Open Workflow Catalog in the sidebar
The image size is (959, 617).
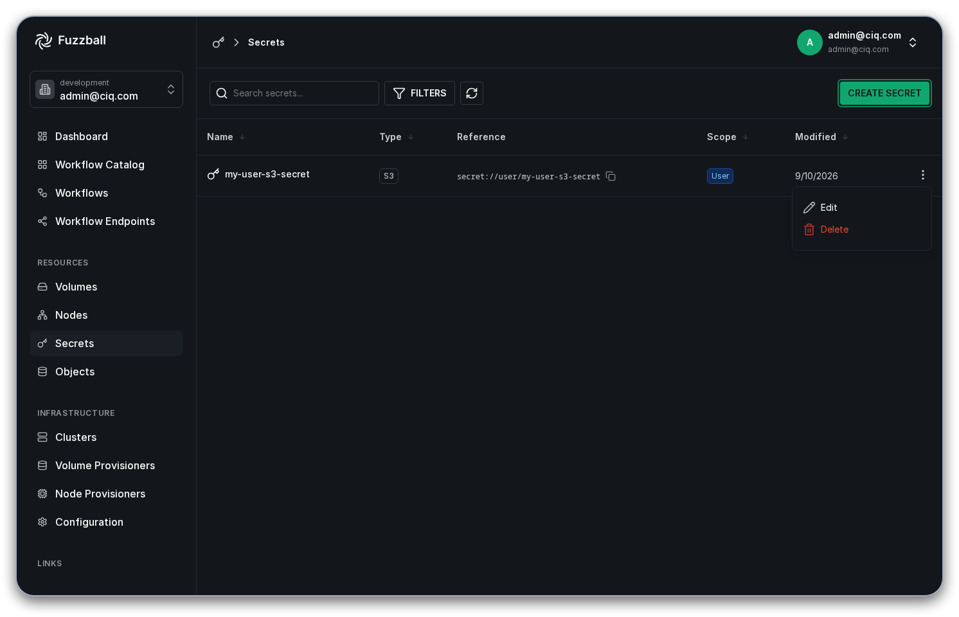(x=106, y=165)
